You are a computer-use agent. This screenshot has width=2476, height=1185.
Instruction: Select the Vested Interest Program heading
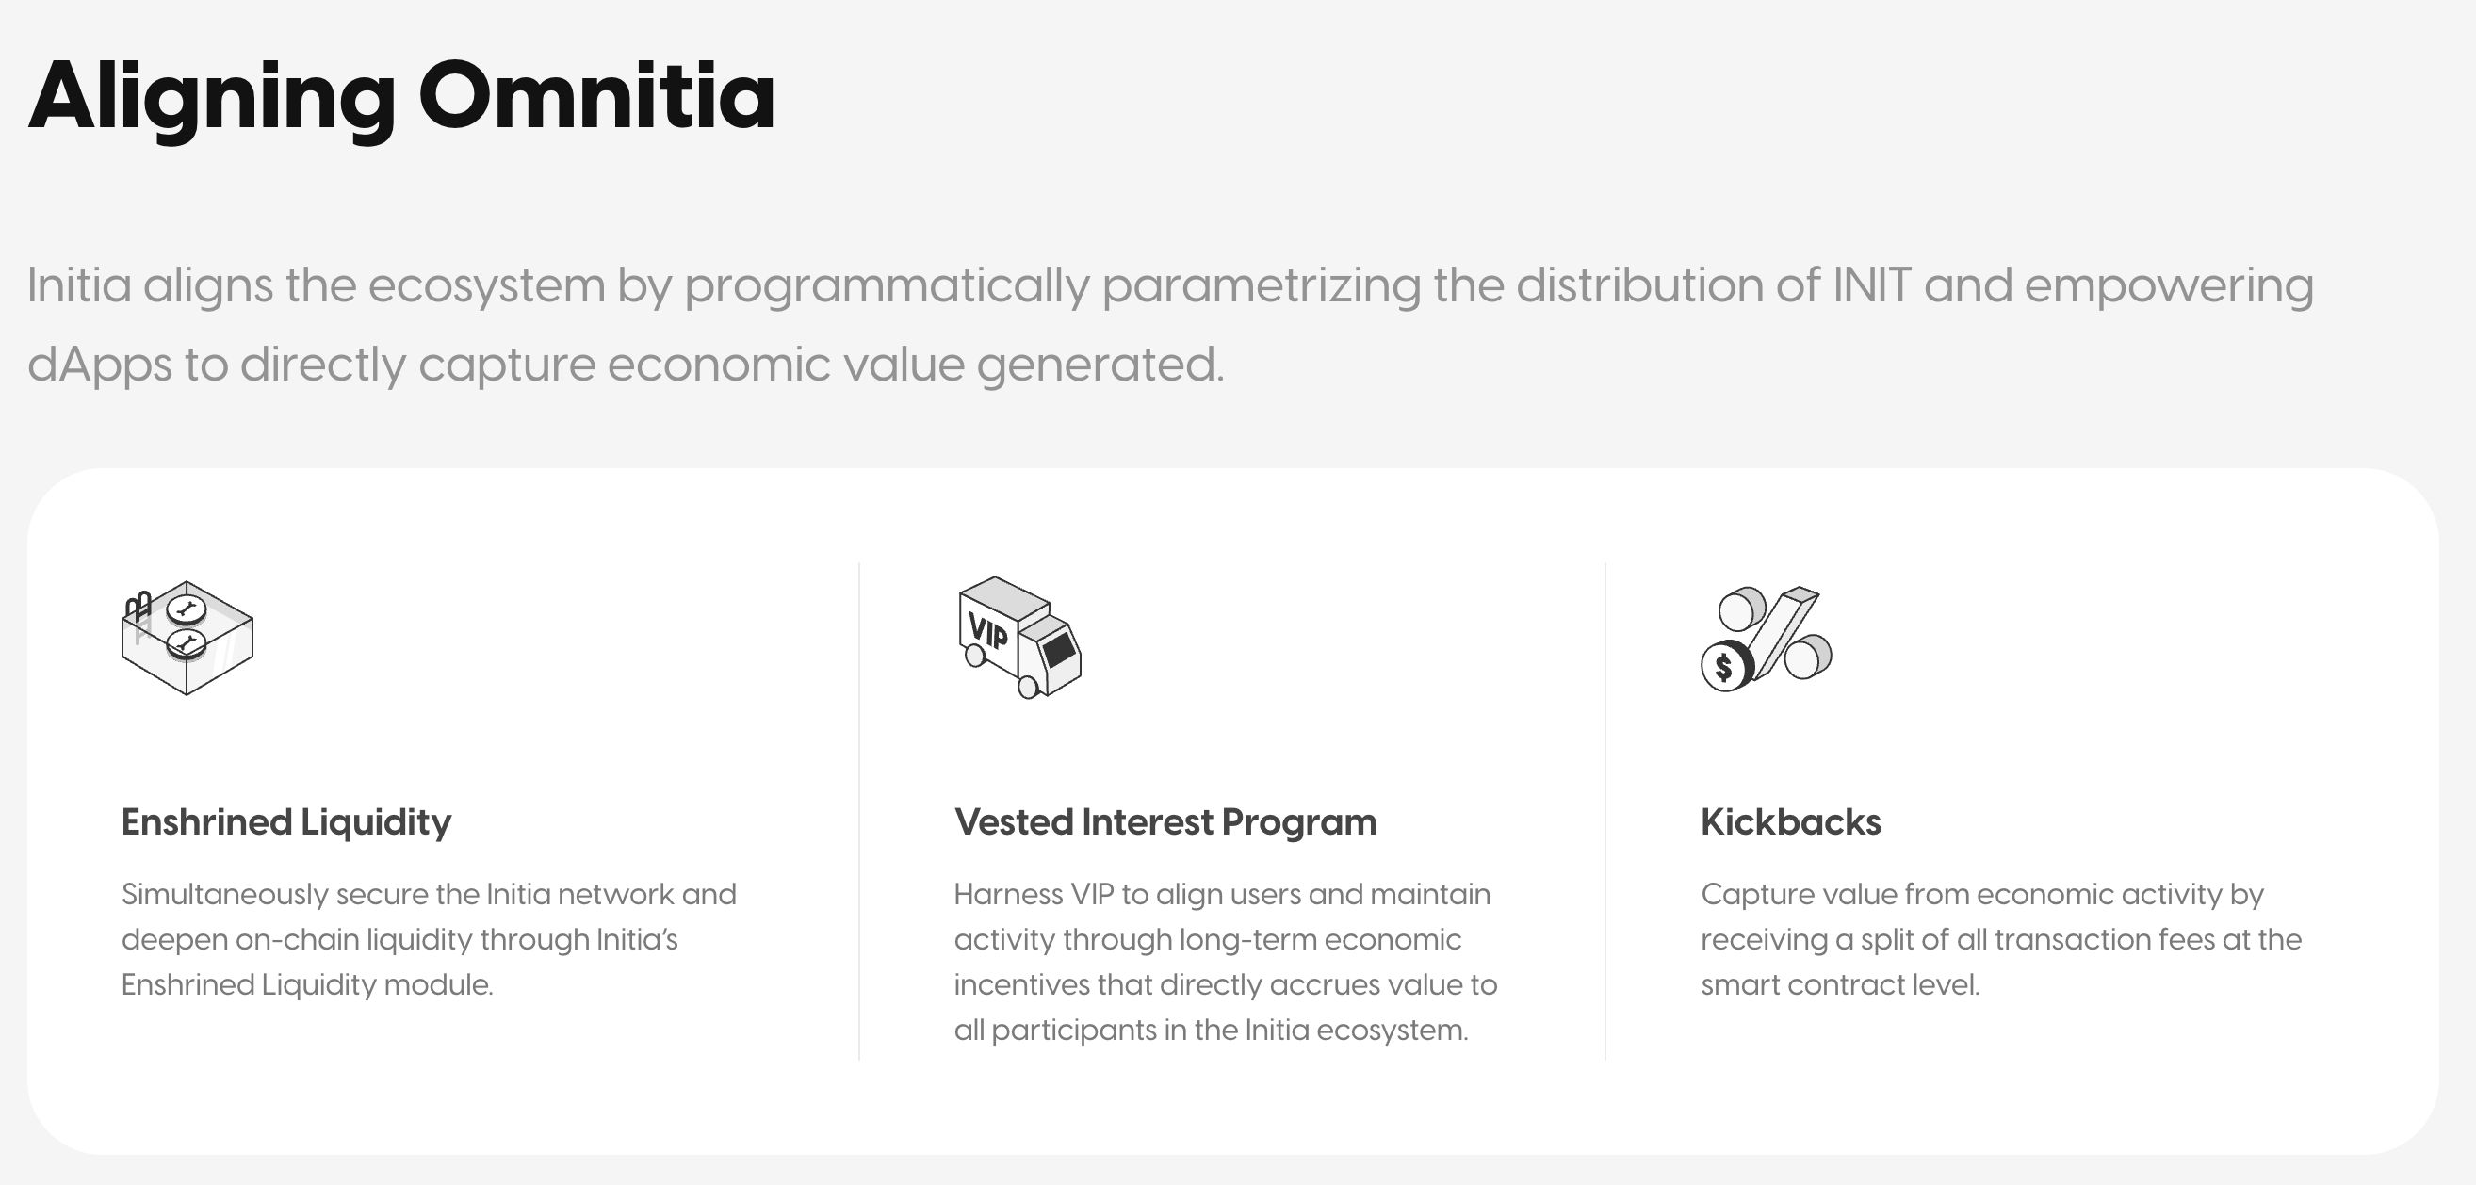click(x=1165, y=821)
